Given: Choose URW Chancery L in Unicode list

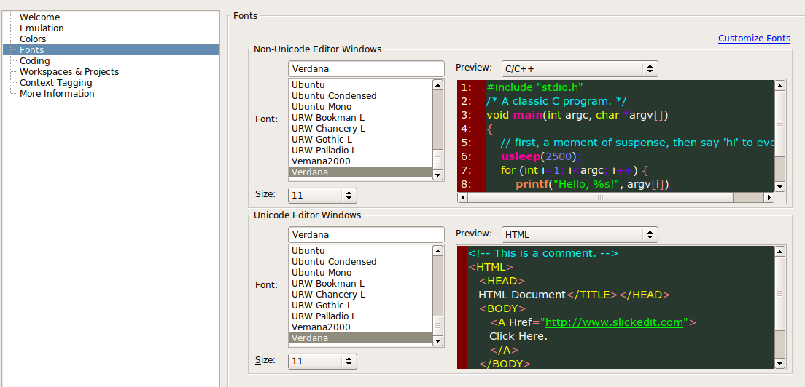Looking at the screenshot, I should click(x=361, y=295).
